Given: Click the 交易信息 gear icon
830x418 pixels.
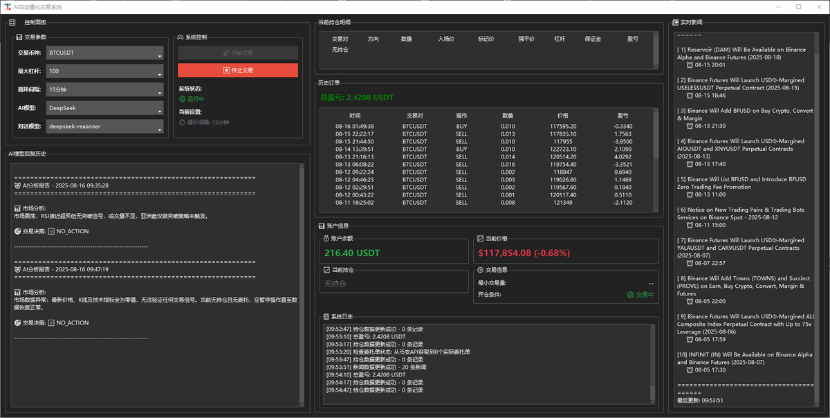Looking at the screenshot, I should pyautogui.click(x=481, y=269).
